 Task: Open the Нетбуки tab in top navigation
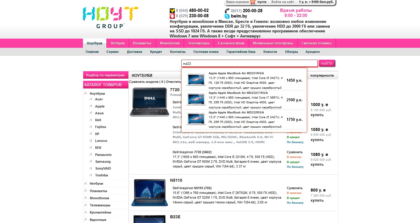118,43
